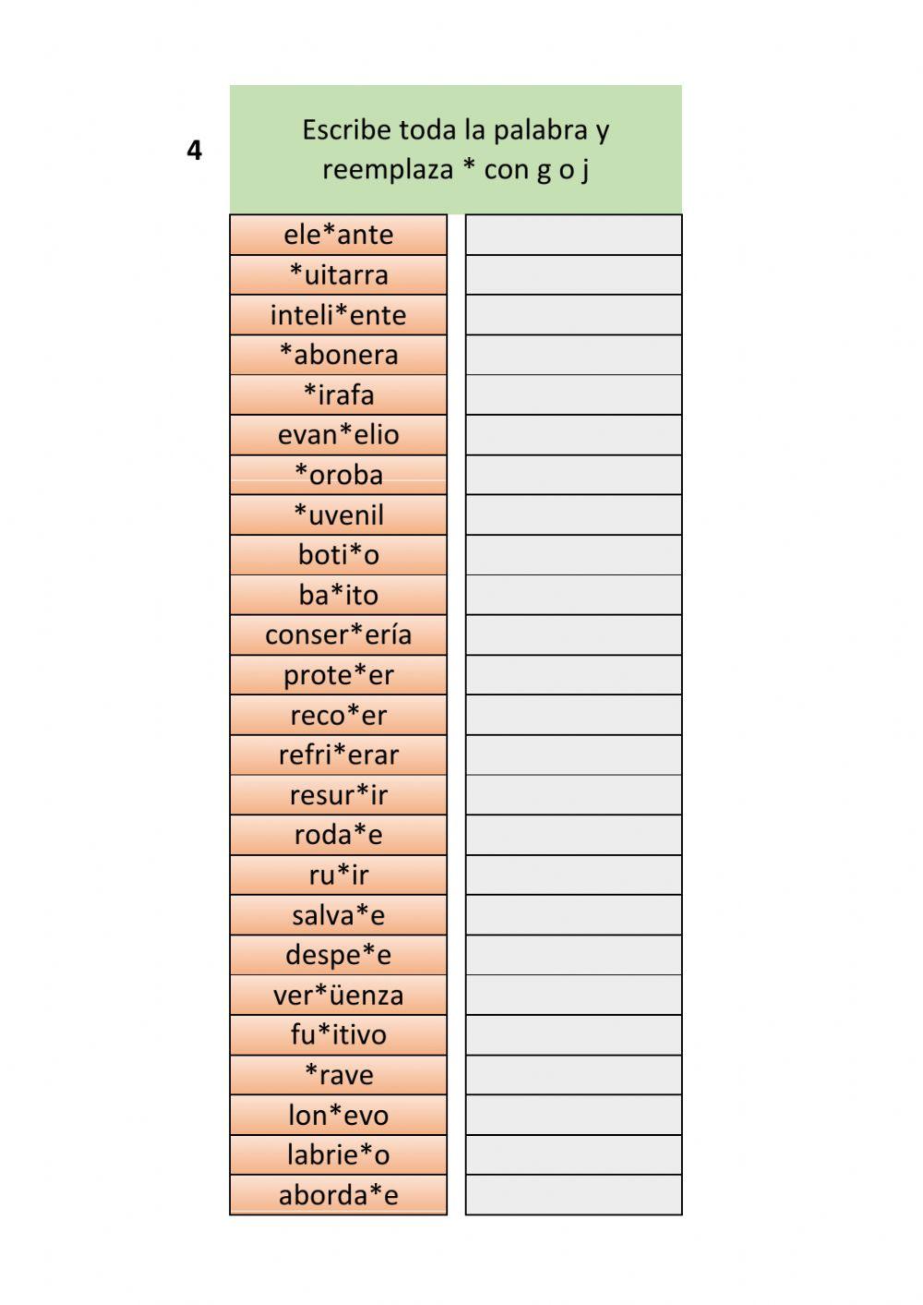The image size is (923, 1305).
Task: Click the green instruction header box
Action: [456, 150]
